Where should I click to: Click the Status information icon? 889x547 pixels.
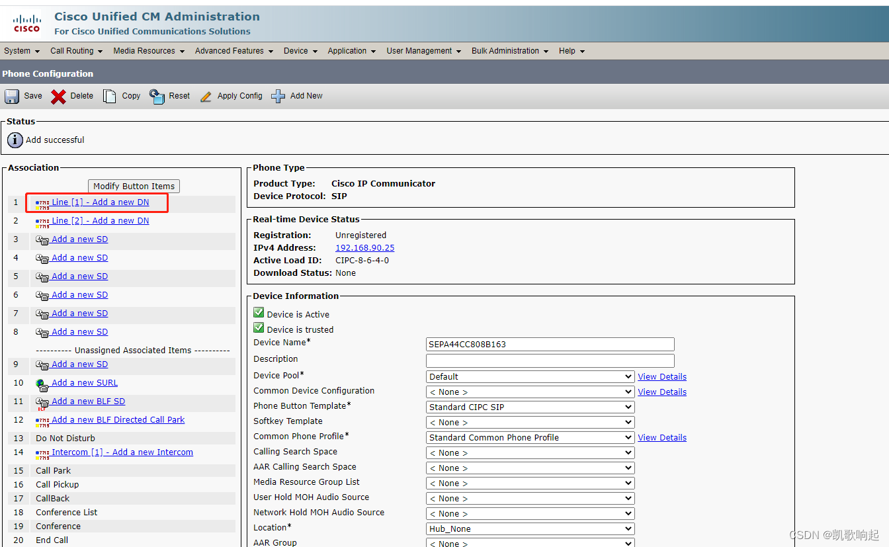pyautogui.click(x=15, y=140)
